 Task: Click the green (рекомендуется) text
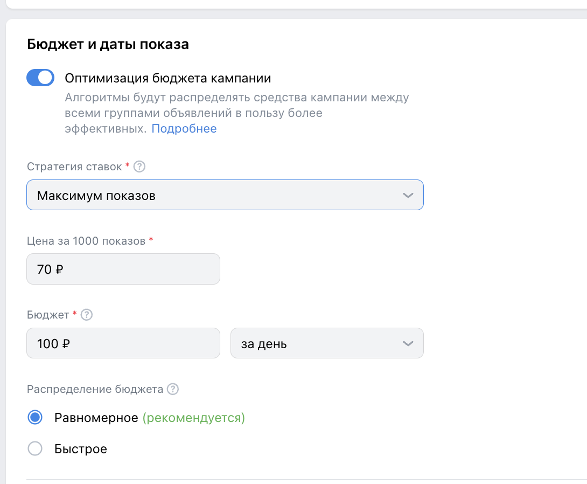click(193, 417)
